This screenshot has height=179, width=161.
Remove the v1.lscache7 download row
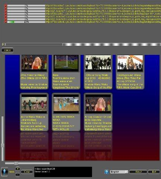(6, 6)
